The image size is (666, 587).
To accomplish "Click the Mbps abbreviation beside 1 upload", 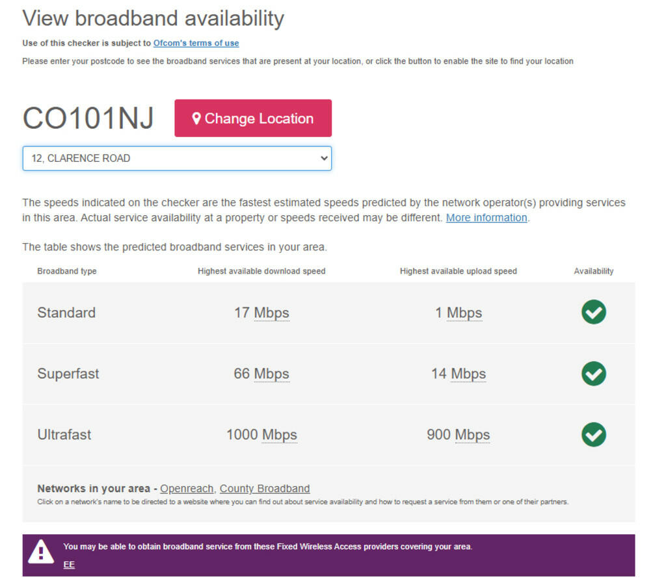I will (464, 313).
